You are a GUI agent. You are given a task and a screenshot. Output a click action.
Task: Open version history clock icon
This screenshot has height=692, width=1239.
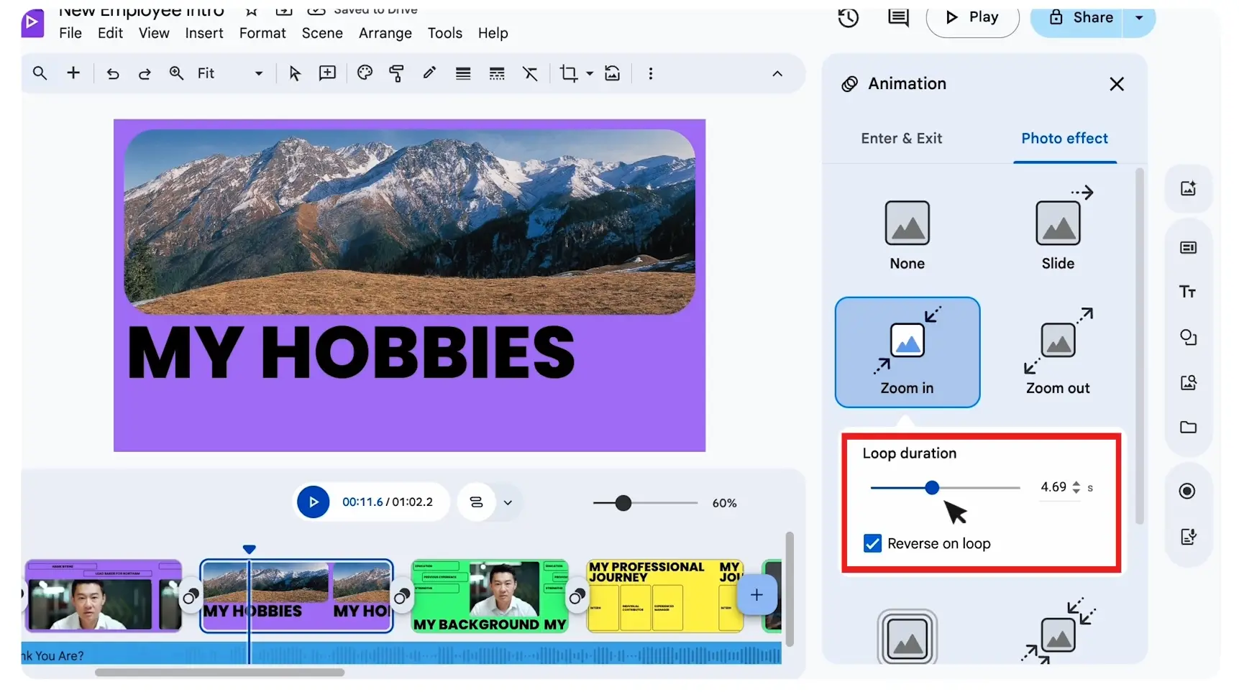coord(849,17)
